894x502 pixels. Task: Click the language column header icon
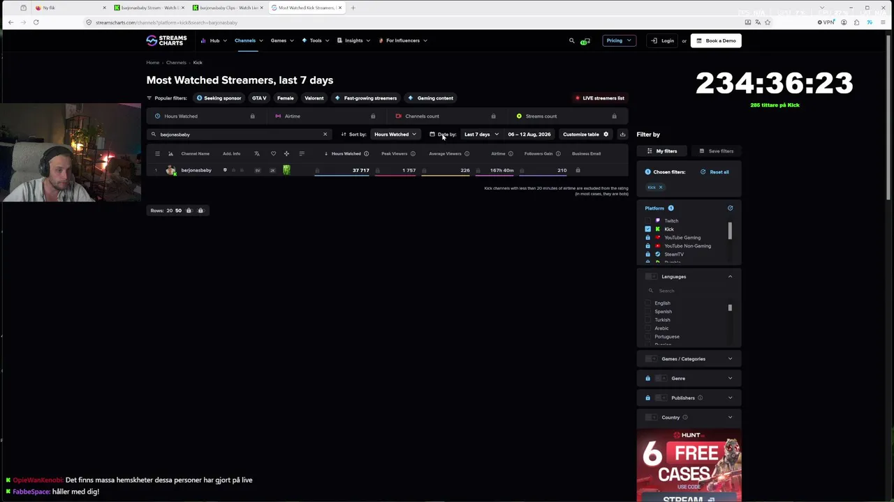pyautogui.click(x=257, y=153)
